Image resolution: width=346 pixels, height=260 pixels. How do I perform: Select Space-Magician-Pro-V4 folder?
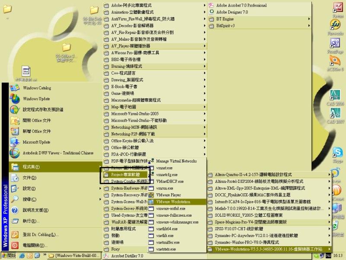pos(269,222)
